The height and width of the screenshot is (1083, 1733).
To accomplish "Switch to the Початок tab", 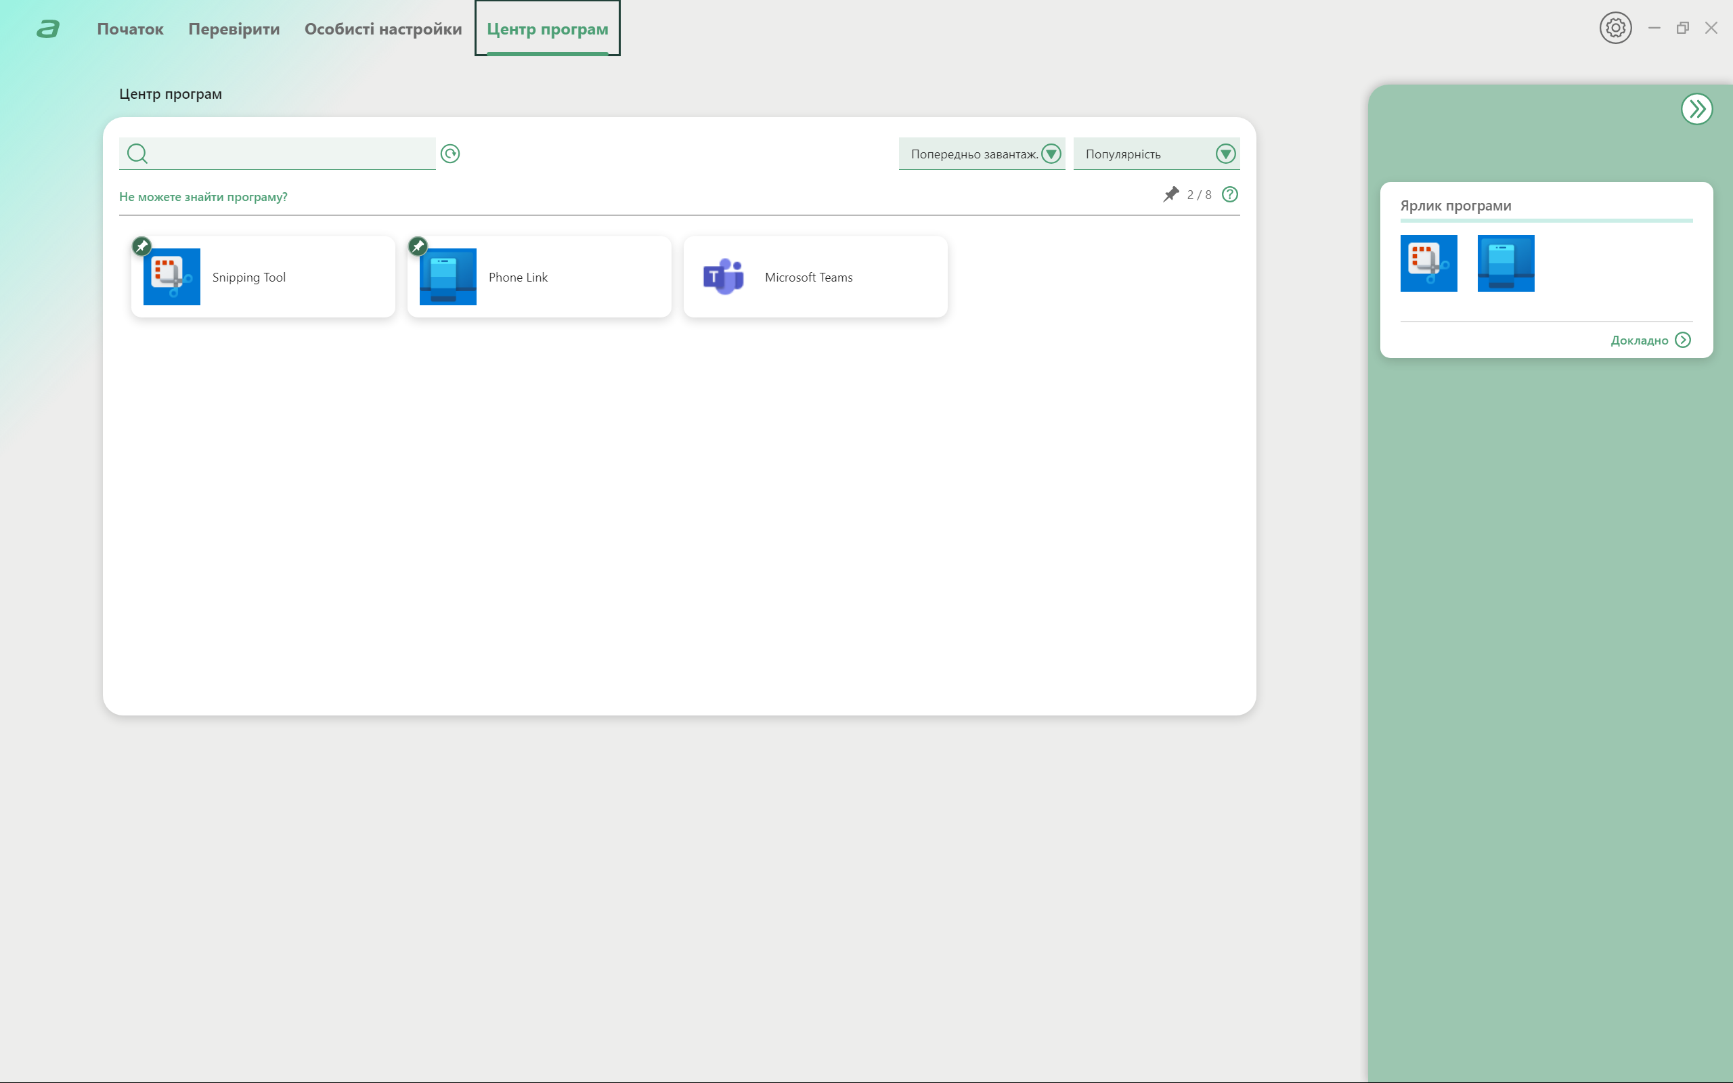I will pyautogui.click(x=131, y=28).
